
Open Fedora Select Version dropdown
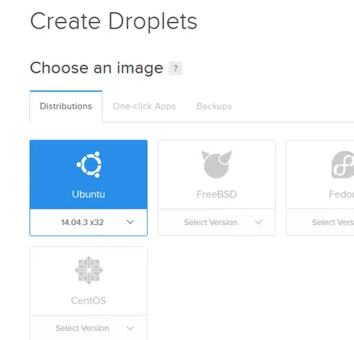[321, 223]
